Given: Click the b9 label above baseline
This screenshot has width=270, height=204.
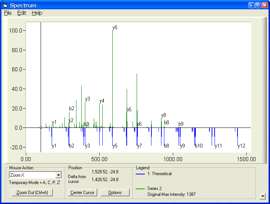Looking at the screenshot, I should (181, 124).
